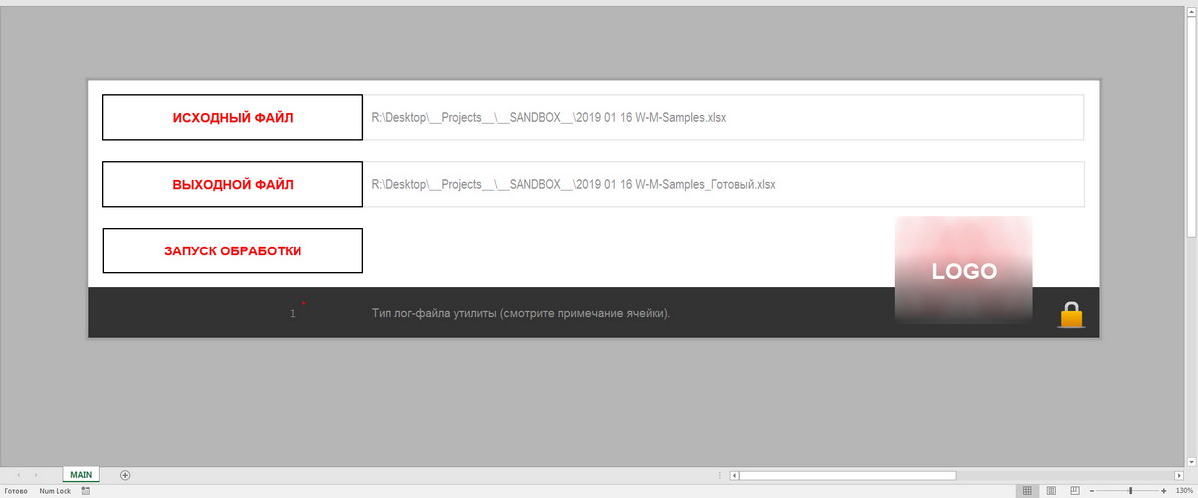The image size is (1198, 498).
Task: Click the text 'Тип лог-файла утилиты'
Action: pos(434,313)
